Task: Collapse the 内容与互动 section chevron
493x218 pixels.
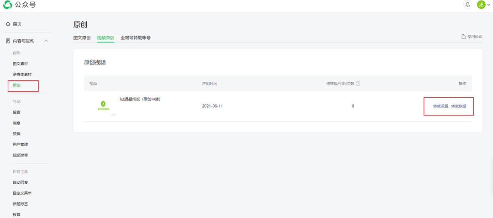Action: pyautogui.click(x=46, y=41)
